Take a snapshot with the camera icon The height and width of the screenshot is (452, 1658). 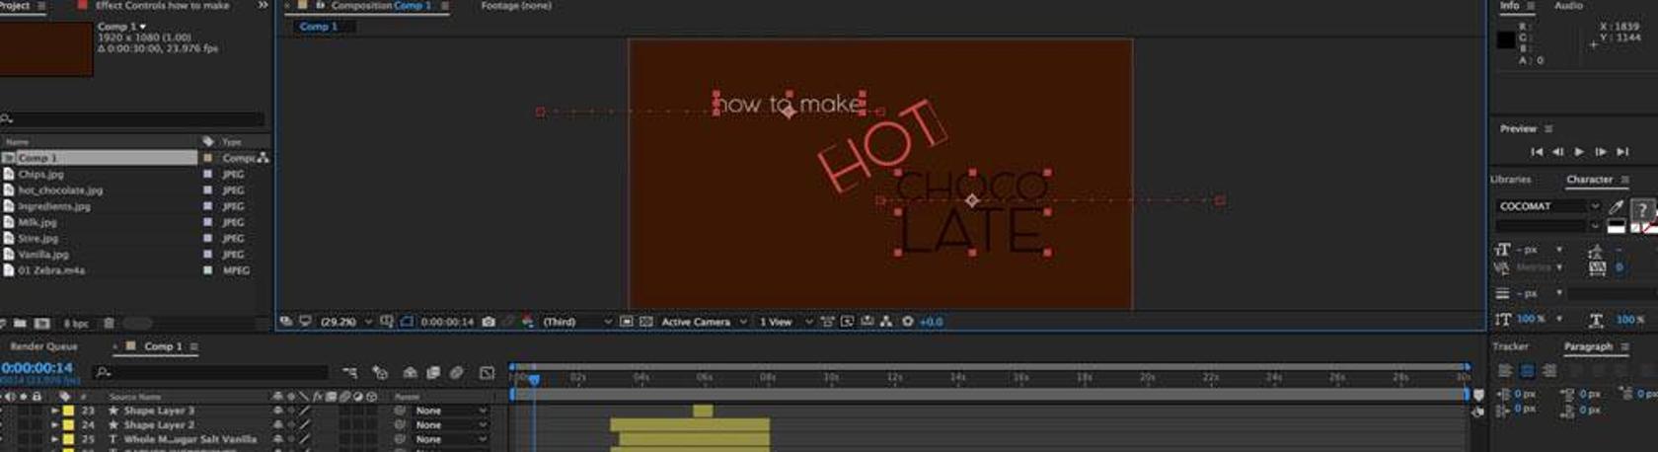click(x=489, y=322)
